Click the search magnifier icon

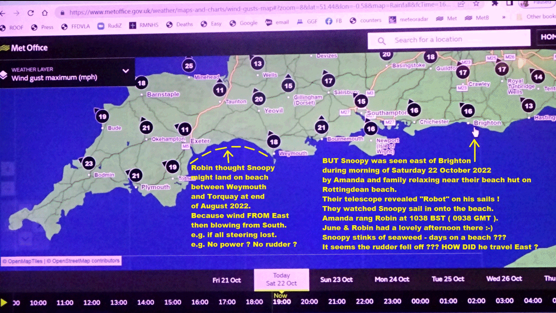point(381,41)
